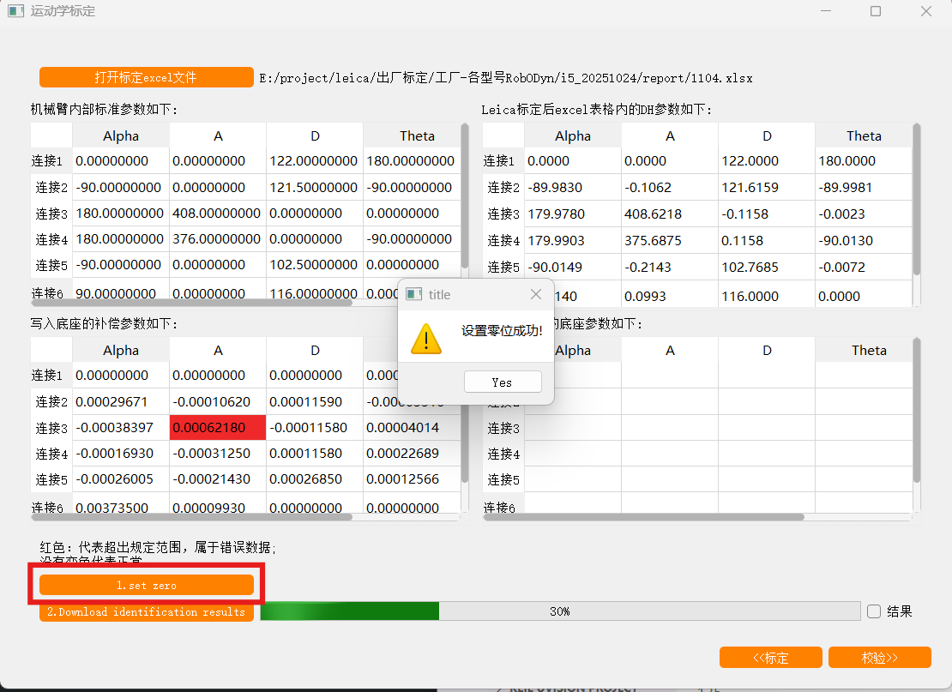952x692 pixels.
Task: Click the Alpha column header in standard parameters table
Action: click(x=120, y=135)
